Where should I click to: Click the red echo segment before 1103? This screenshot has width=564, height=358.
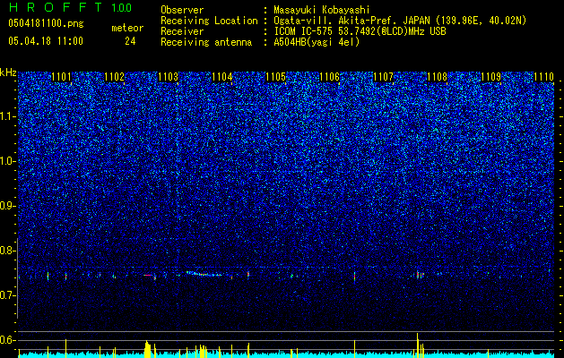pyautogui.click(x=148, y=275)
